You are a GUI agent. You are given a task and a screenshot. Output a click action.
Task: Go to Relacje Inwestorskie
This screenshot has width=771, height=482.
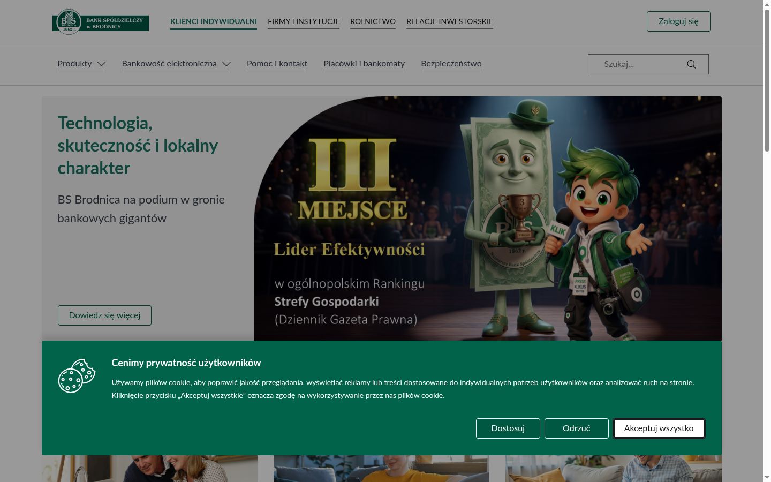point(450,21)
